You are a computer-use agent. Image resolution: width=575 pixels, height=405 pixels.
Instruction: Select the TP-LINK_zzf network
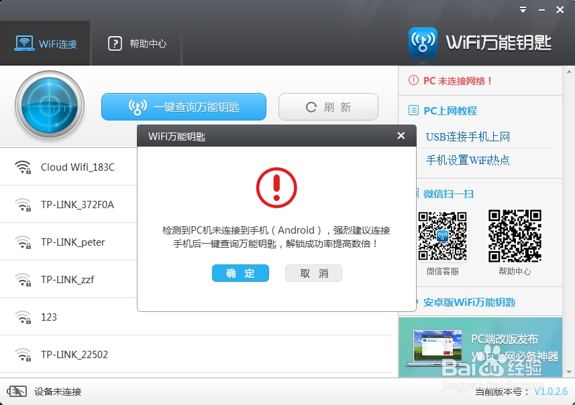click(68, 279)
